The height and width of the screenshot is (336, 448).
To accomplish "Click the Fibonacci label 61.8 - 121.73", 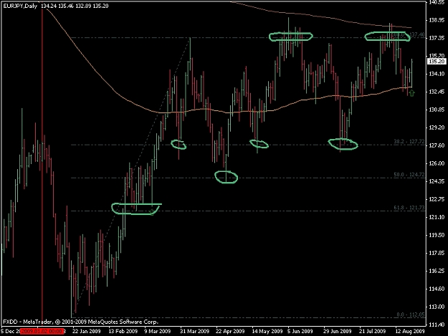I will (x=409, y=208).
